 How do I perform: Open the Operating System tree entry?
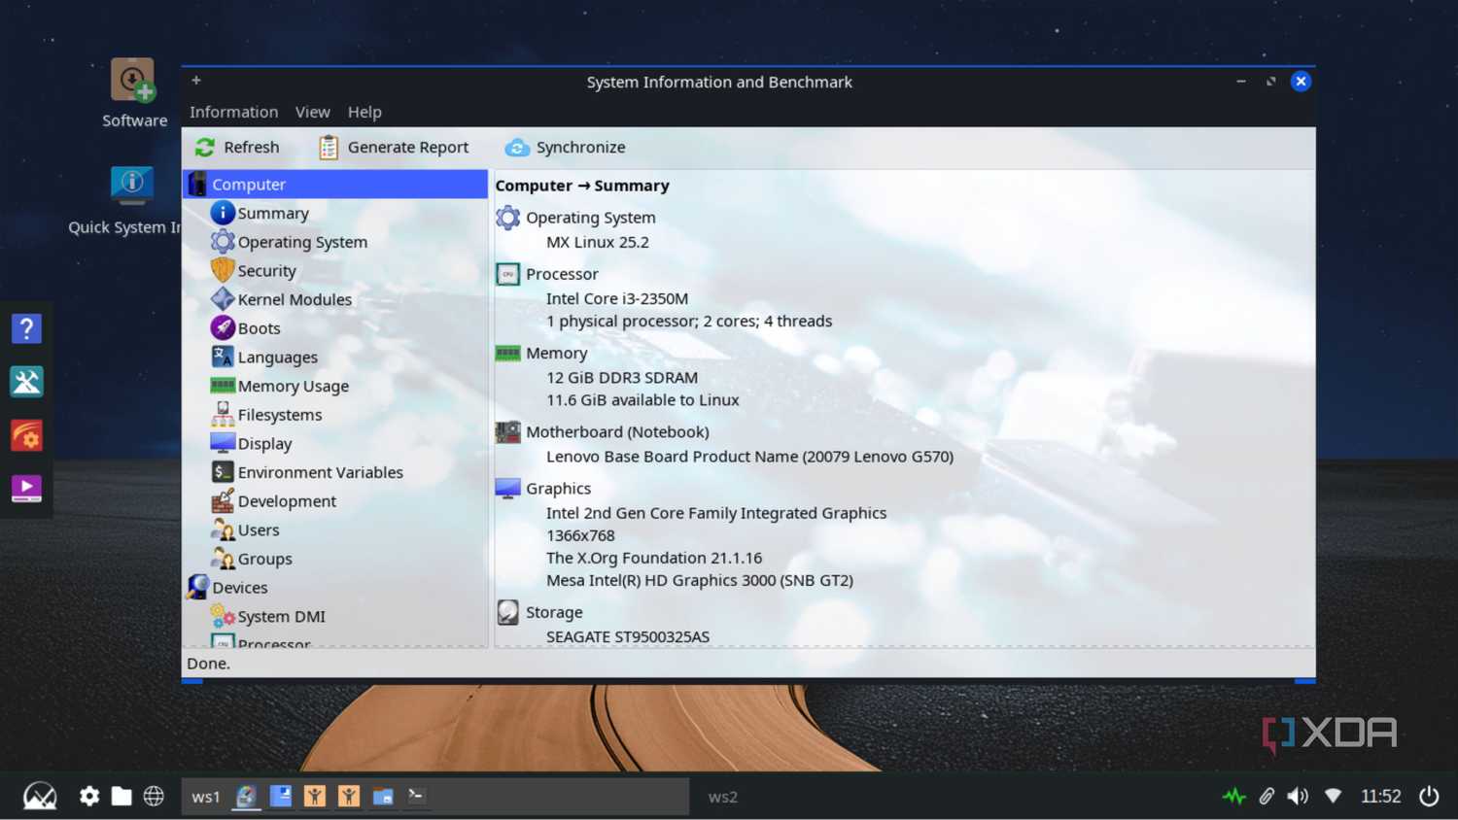[x=302, y=242]
